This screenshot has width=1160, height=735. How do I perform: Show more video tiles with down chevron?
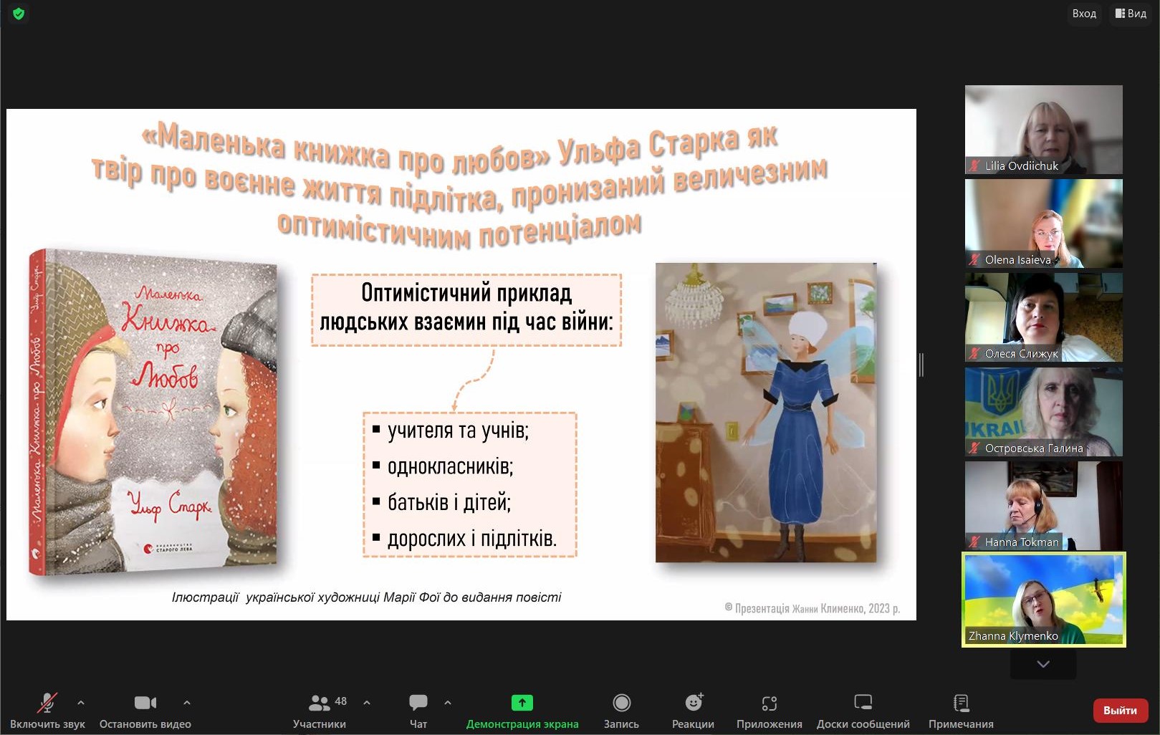(x=1043, y=664)
